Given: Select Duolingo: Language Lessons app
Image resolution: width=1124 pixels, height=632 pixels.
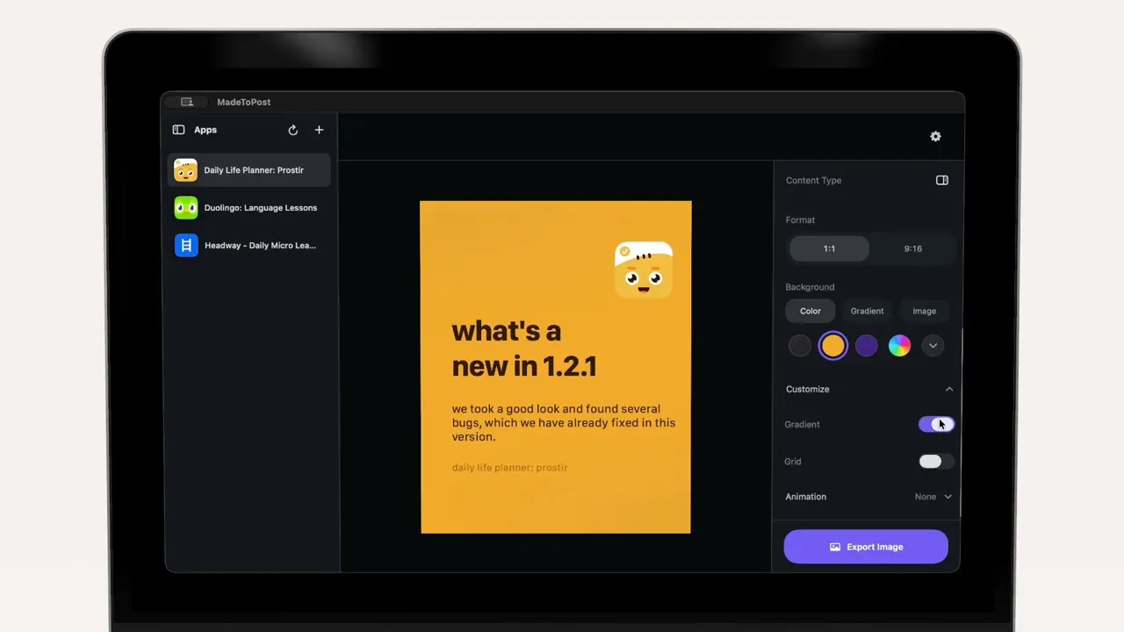Looking at the screenshot, I should (x=249, y=208).
